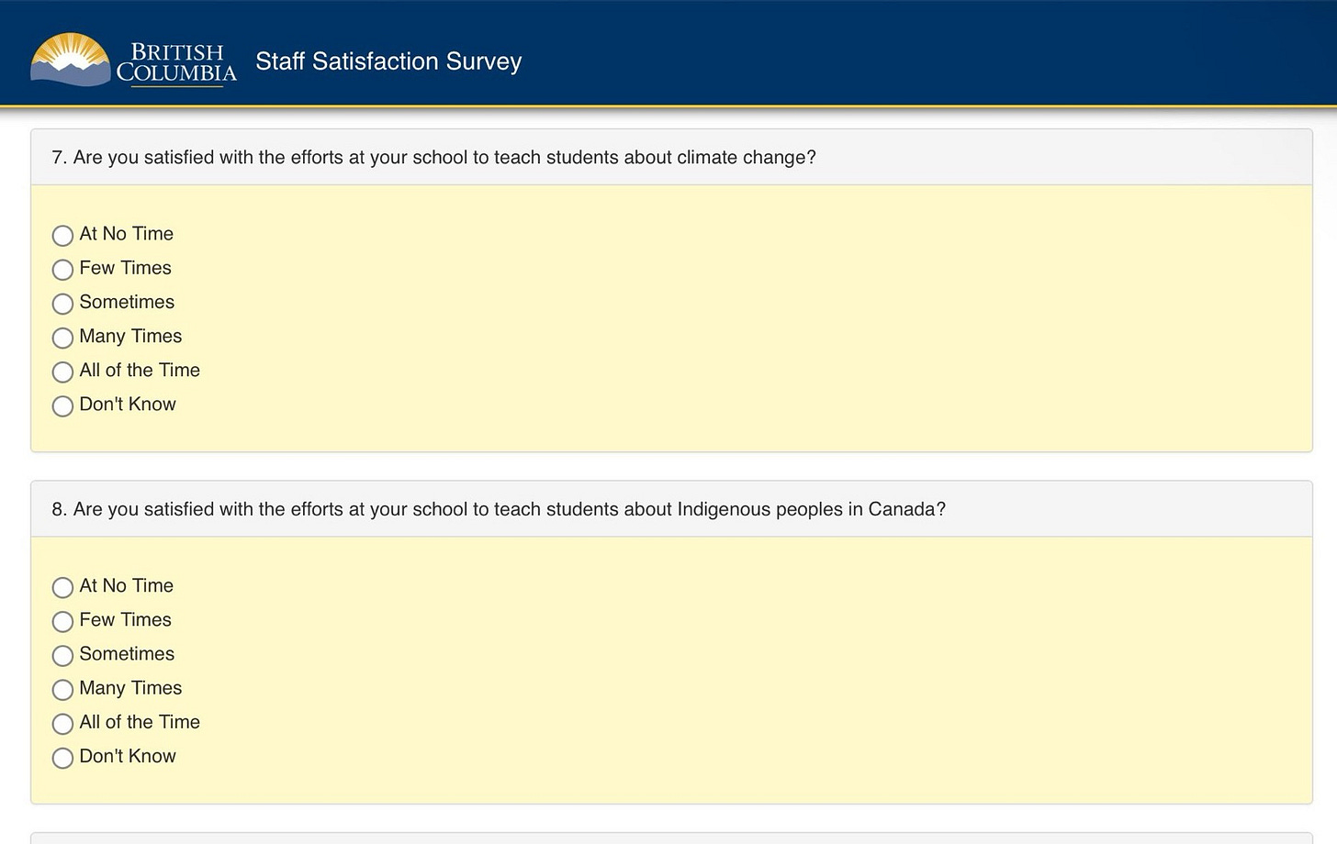
Task: Select At No Time for question 8
Action: pos(62,587)
